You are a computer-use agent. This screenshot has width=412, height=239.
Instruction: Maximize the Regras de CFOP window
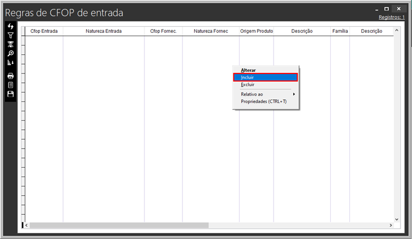[x=387, y=9]
